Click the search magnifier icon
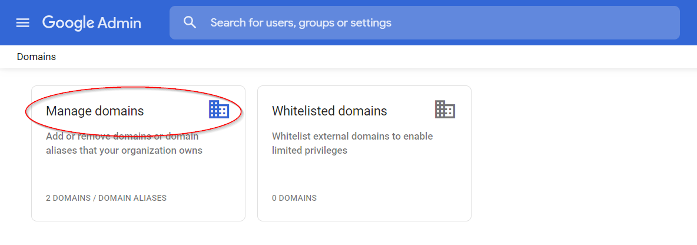This screenshot has height=245, width=697. (190, 23)
